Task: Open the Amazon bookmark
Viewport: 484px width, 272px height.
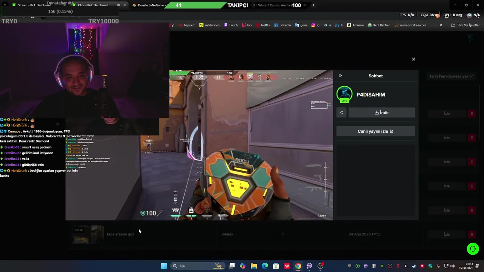Action: (x=355, y=25)
